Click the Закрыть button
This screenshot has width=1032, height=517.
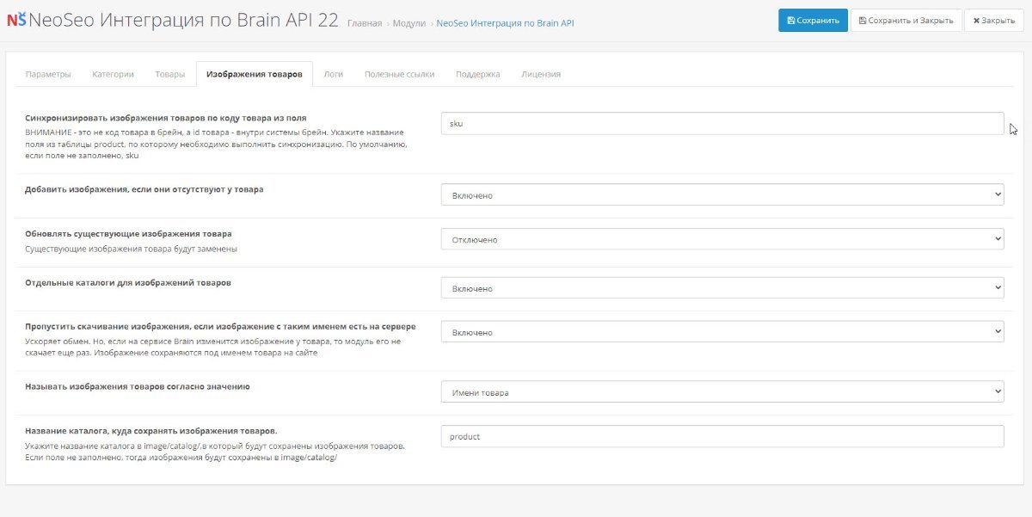coord(993,21)
